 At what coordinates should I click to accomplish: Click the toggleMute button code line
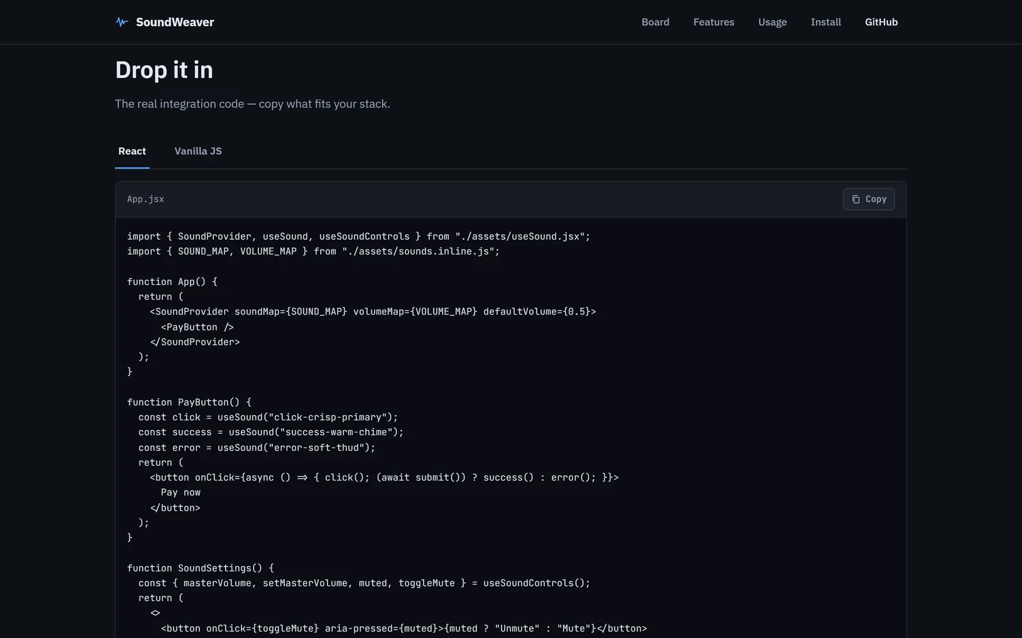coord(404,628)
